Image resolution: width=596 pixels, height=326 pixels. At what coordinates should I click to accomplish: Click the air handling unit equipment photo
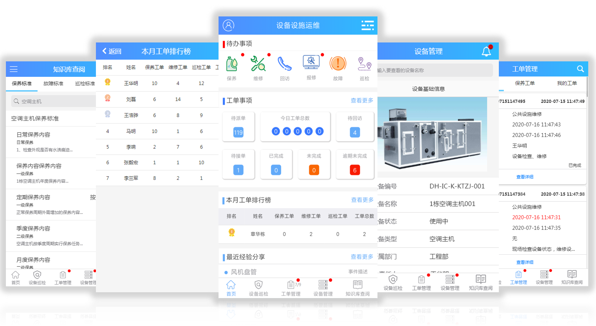[432, 134]
